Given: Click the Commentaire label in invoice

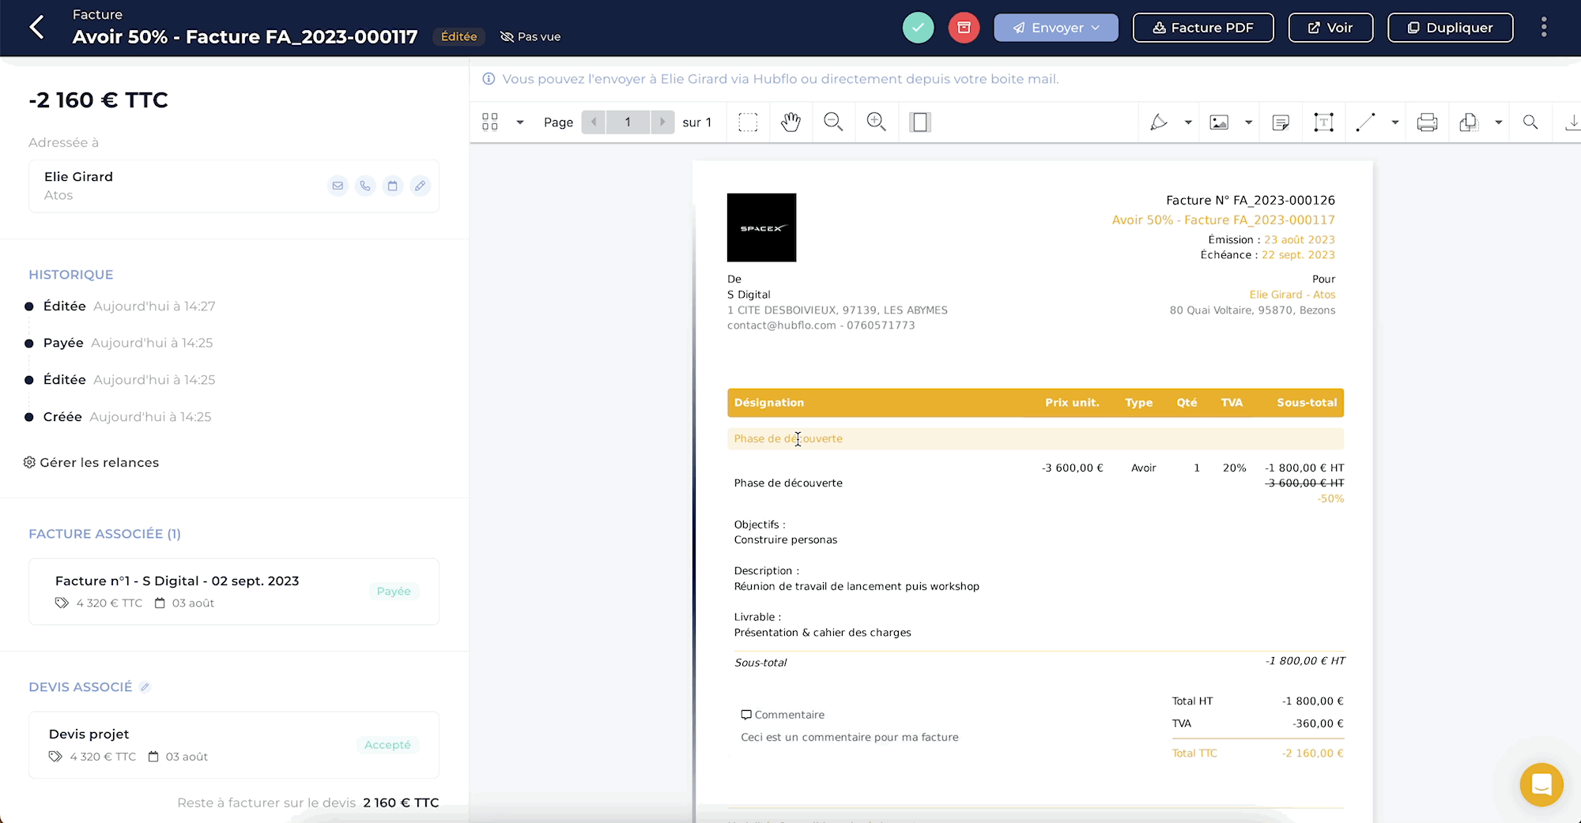Looking at the screenshot, I should click(x=783, y=715).
